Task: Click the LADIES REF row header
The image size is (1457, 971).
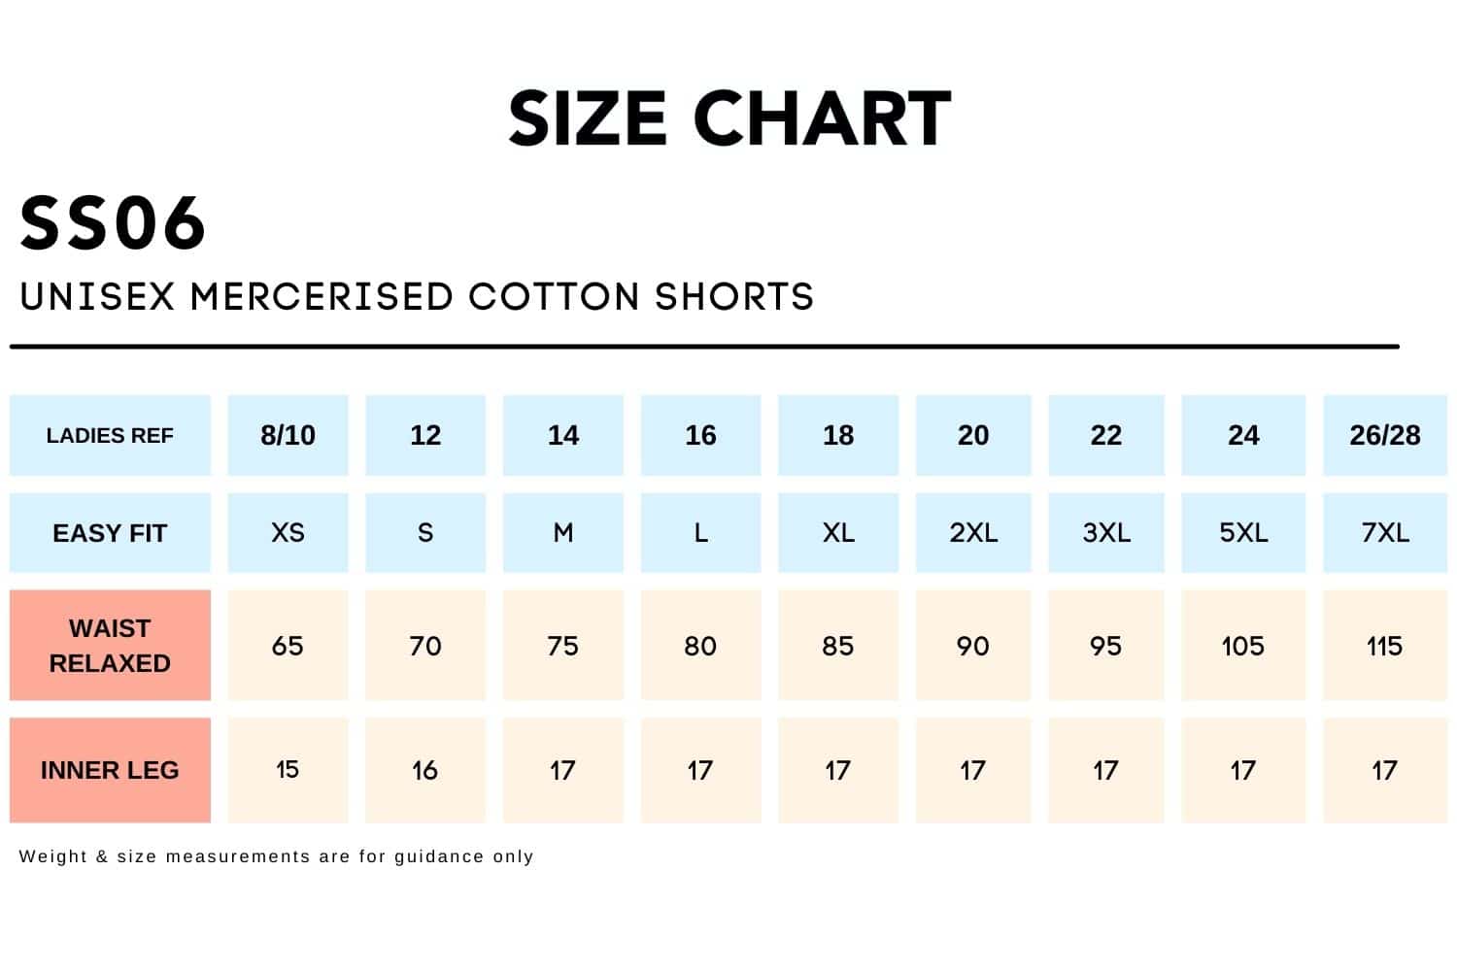Action: click(110, 435)
